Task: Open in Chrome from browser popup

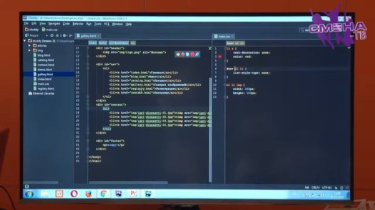Action: point(178,54)
